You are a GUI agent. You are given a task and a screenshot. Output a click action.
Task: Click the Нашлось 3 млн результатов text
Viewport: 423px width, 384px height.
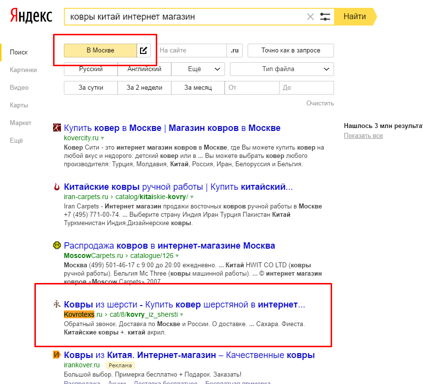point(383,126)
